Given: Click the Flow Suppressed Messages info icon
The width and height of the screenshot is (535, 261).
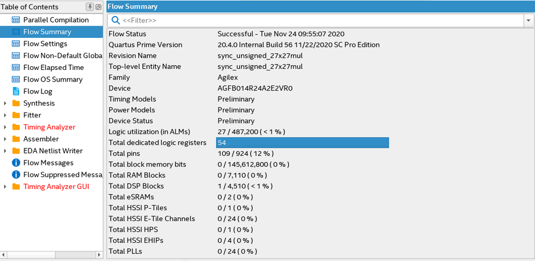Looking at the screenshot, I should click(x=16, y=175).
